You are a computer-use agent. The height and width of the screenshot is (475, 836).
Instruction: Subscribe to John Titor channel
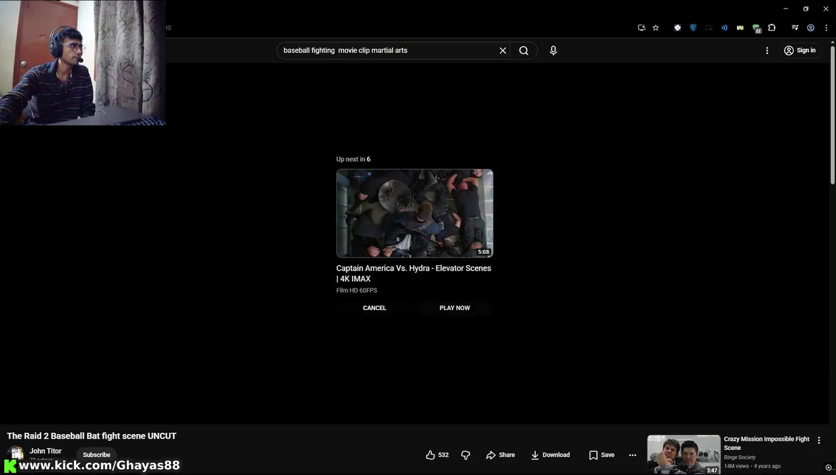(x=96, y=455)
